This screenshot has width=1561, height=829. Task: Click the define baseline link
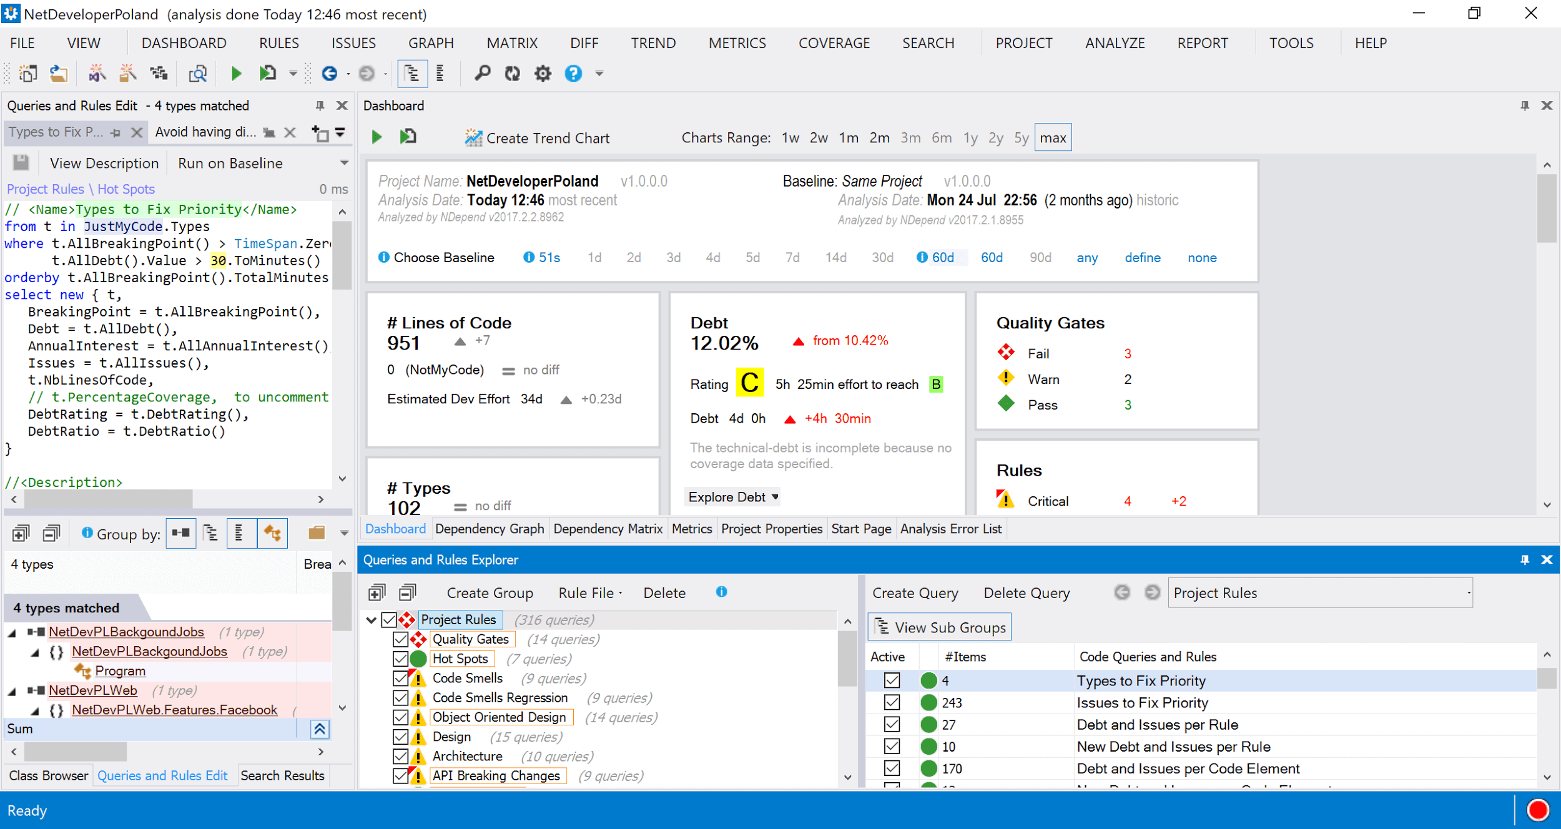coord(1143,257)
